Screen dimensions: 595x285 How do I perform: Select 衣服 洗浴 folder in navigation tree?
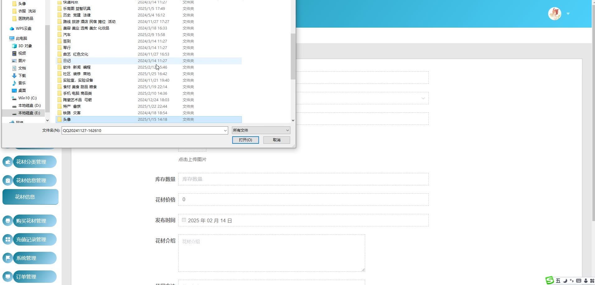click(24, 11)
